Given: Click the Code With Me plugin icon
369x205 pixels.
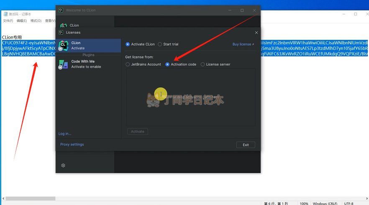Looking at the screenshot, I should pos(63,64).
